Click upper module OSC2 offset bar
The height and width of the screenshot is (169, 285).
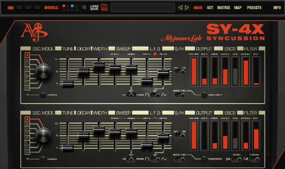(x=225, y=71)
